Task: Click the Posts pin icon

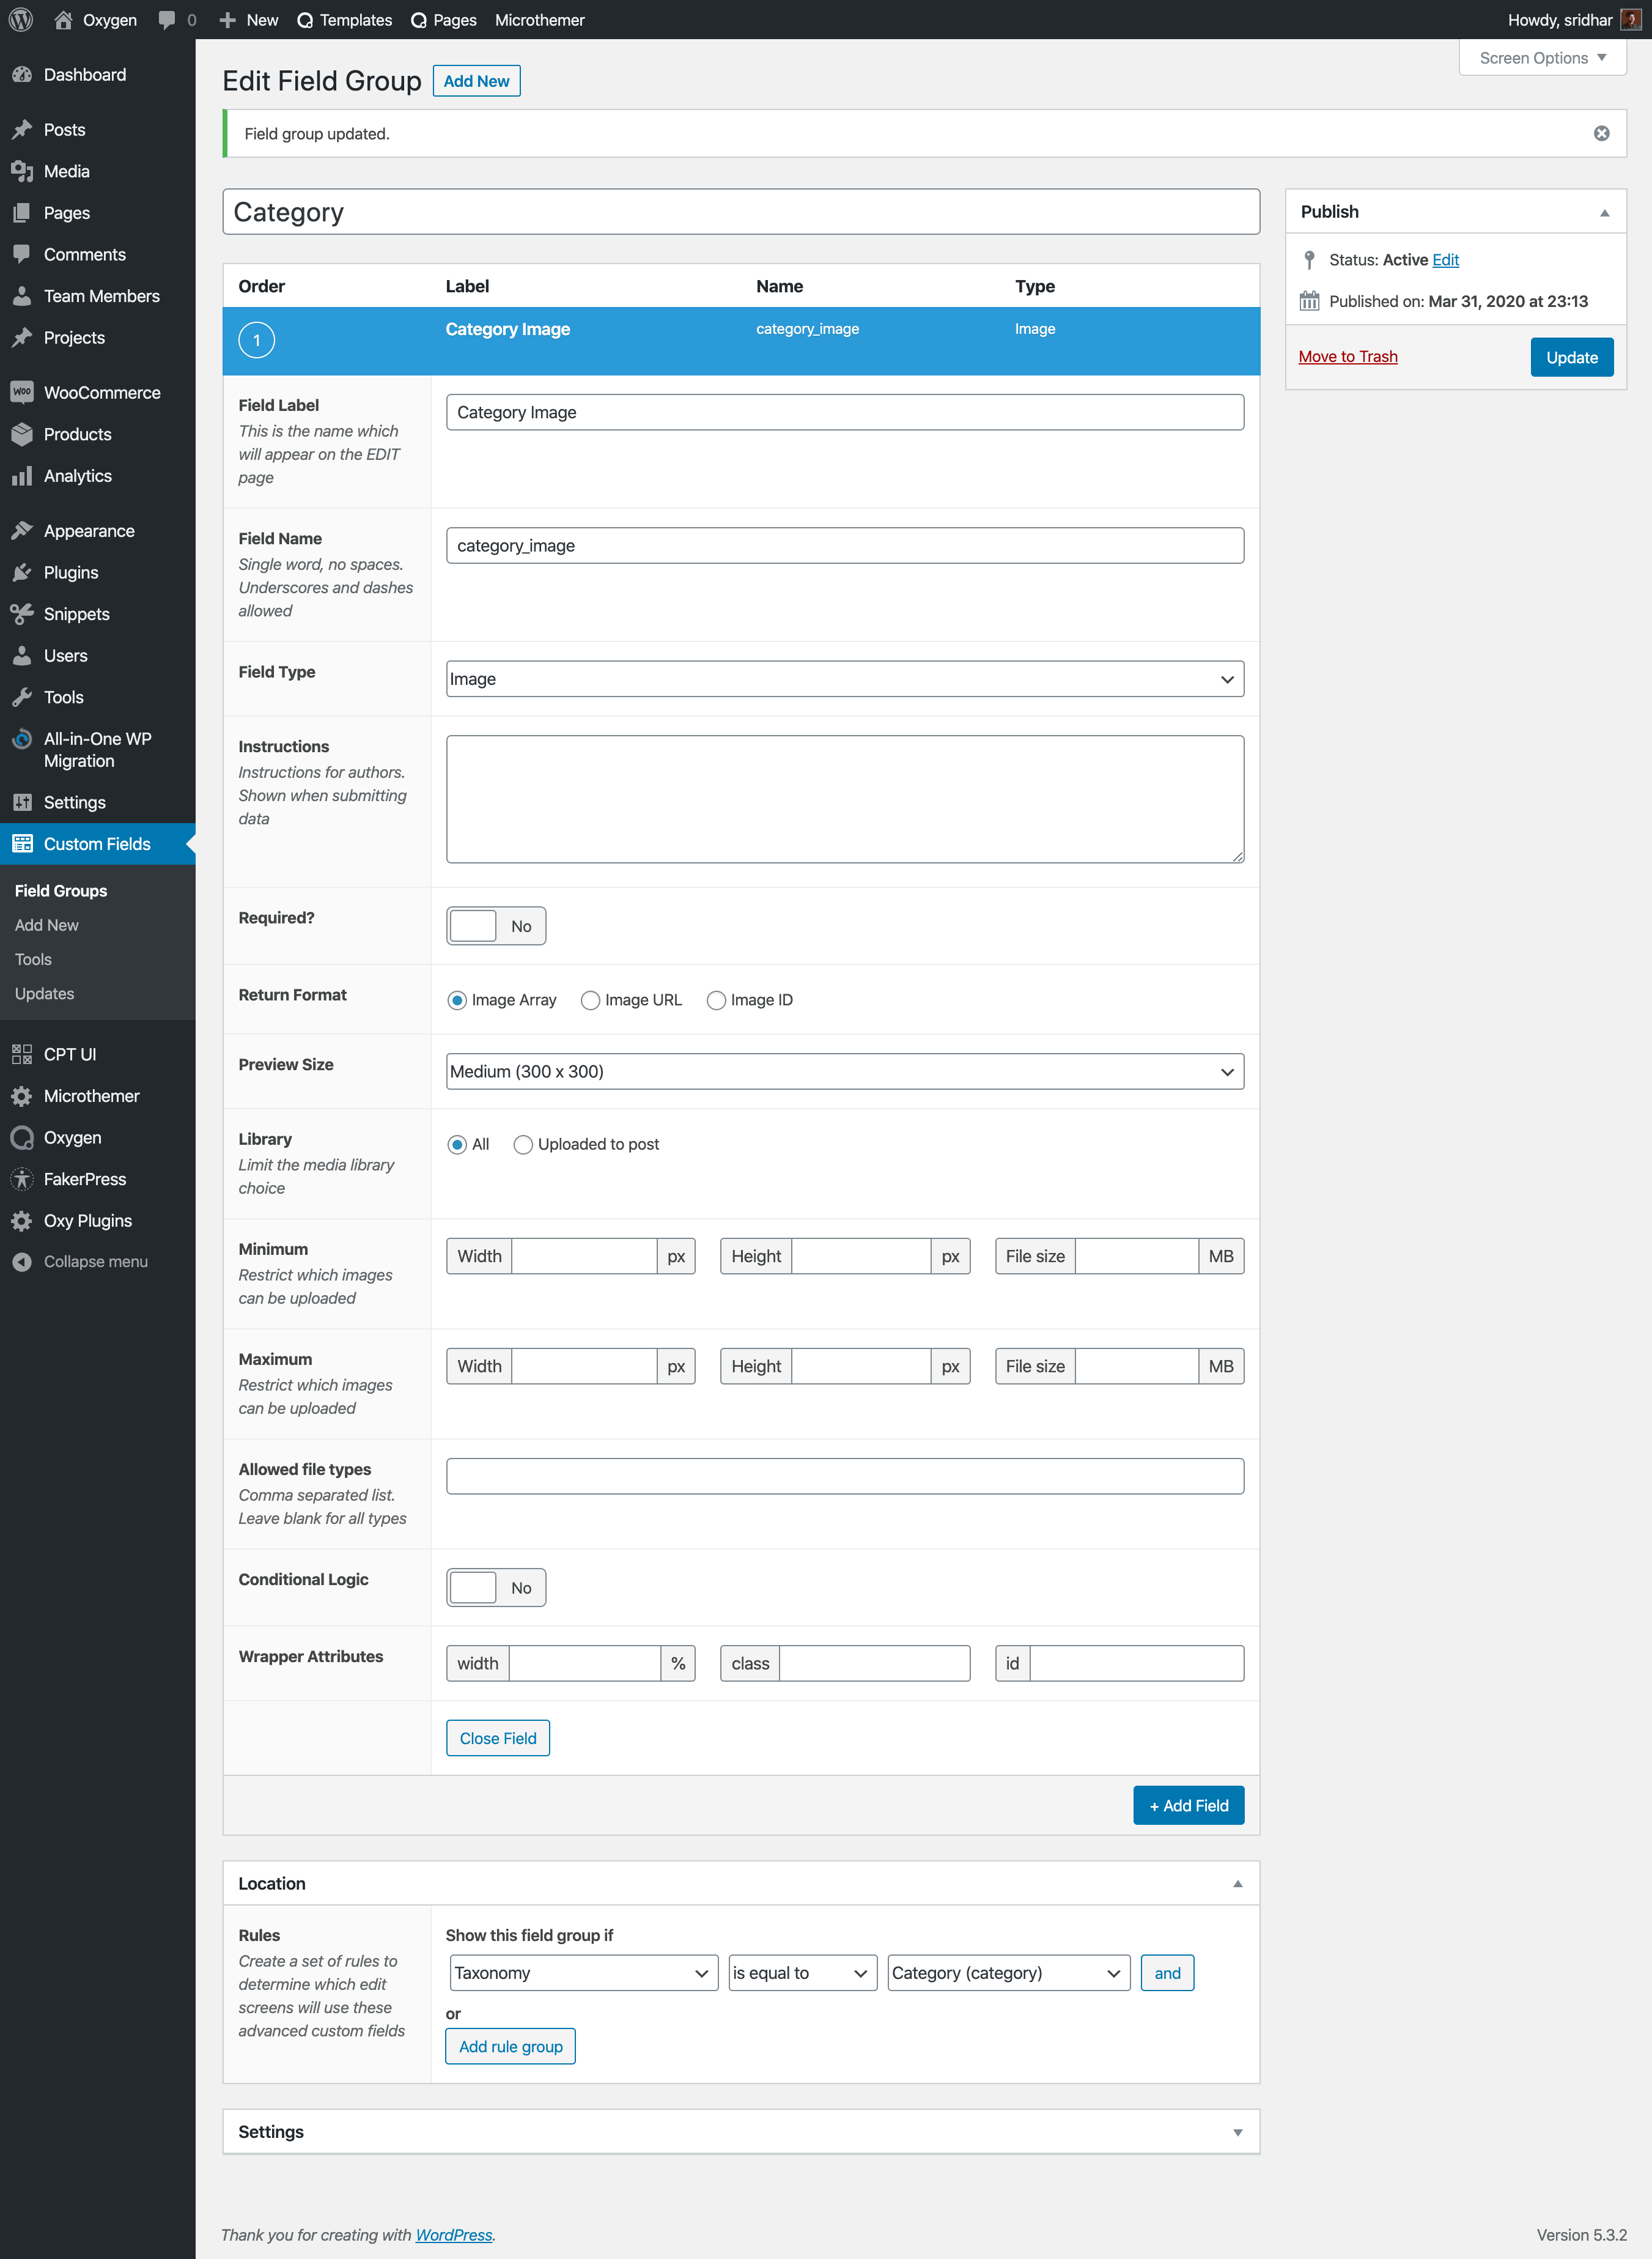Action: tap(22, 130)
